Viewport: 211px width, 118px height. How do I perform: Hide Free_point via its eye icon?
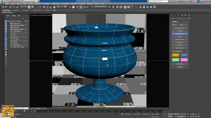10,39
